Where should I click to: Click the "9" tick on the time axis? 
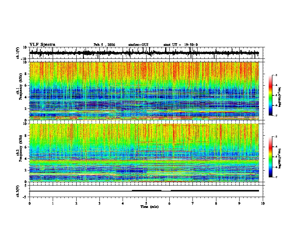pyautogui.click(x=239, y=203)
